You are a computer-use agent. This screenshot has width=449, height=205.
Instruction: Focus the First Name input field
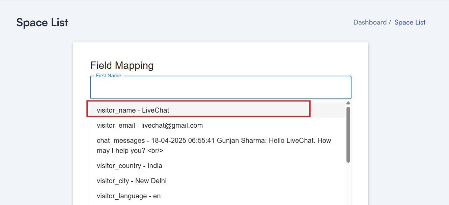pos(221,87)
